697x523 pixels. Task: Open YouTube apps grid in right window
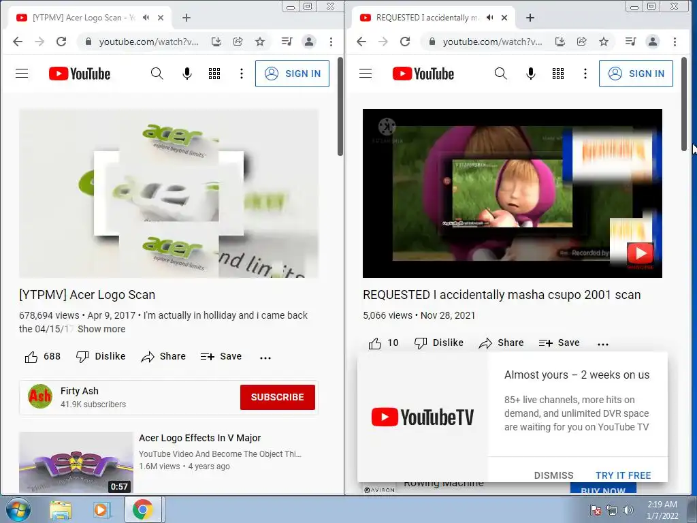point(558,74)
